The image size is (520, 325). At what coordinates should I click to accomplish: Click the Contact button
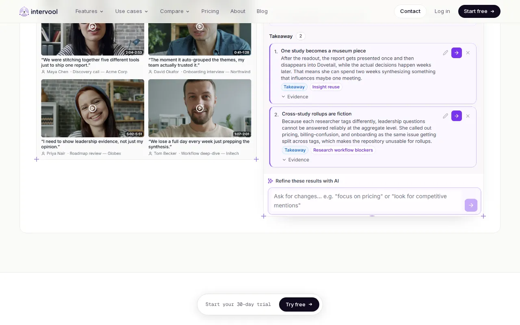point(410,11)
